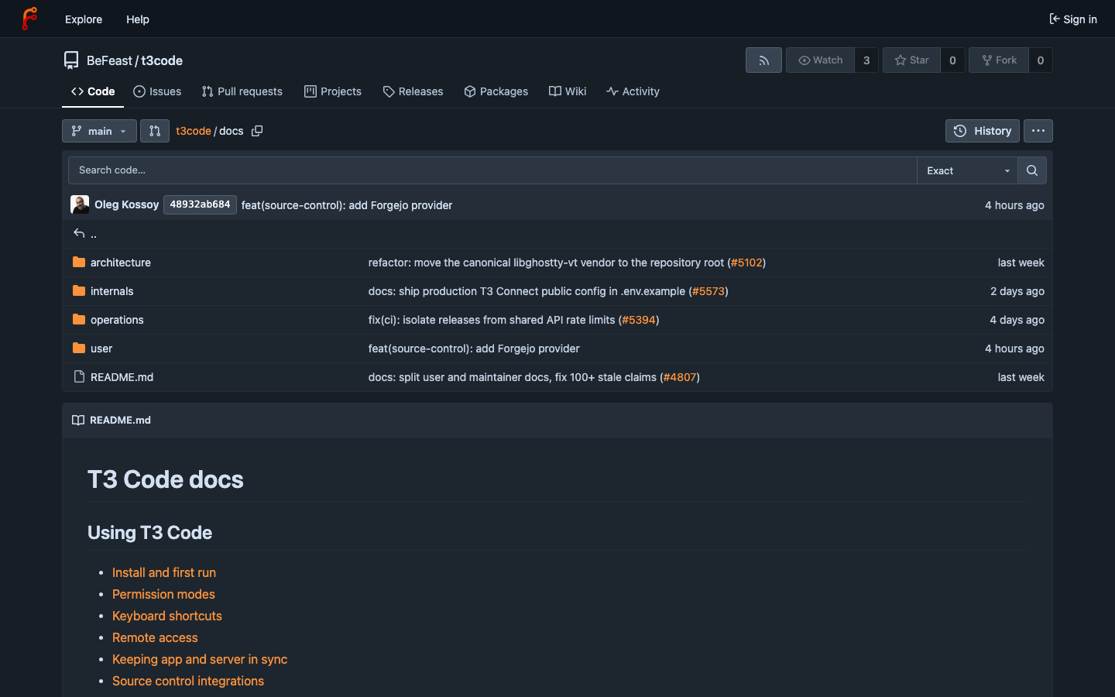Click the internals folder icon

tap(79, 291)
